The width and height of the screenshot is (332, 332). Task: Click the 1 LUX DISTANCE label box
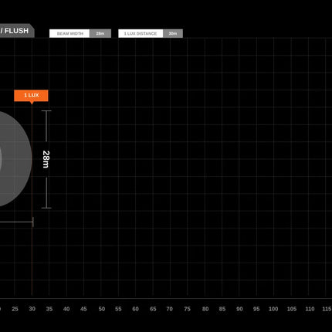141,33
